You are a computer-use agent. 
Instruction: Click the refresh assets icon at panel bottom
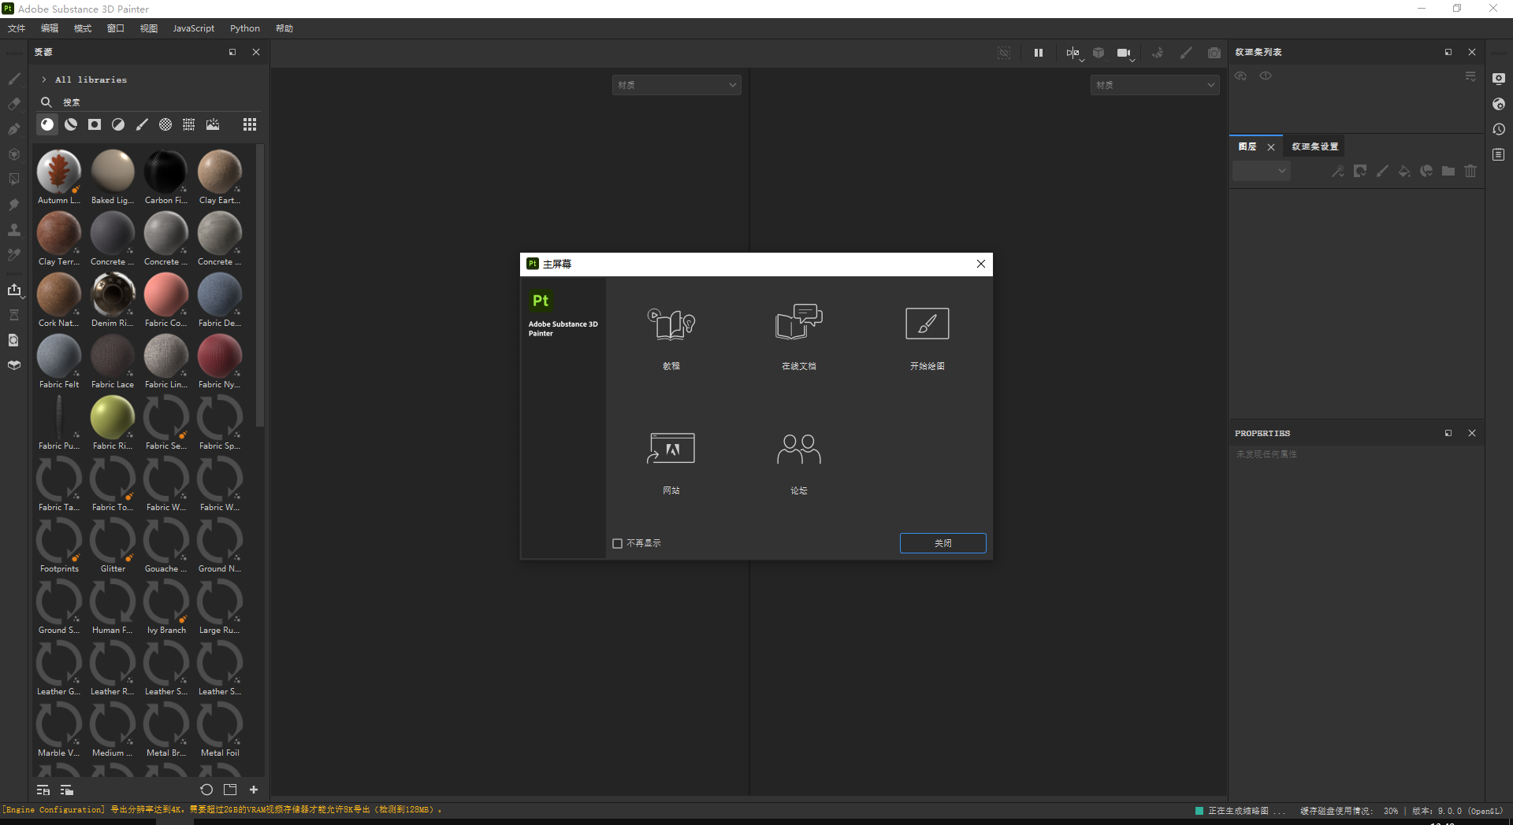pos(206,790)
